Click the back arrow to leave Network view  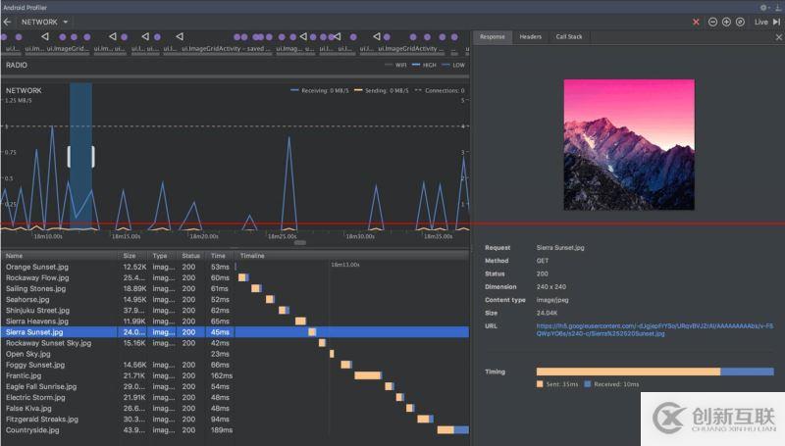pyautogui.click(x=7, y=21)
